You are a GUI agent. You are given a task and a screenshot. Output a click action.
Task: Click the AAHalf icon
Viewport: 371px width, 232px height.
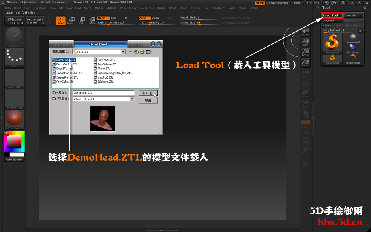305,63
